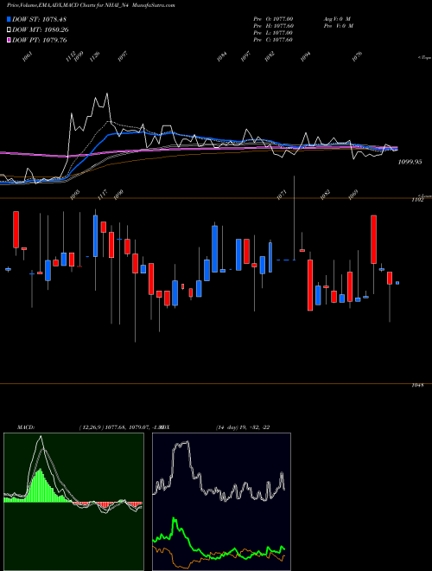Click the magenta DOW PT legend swatch
The width and height of the screenshot is (432, 571).
(10, 40)
